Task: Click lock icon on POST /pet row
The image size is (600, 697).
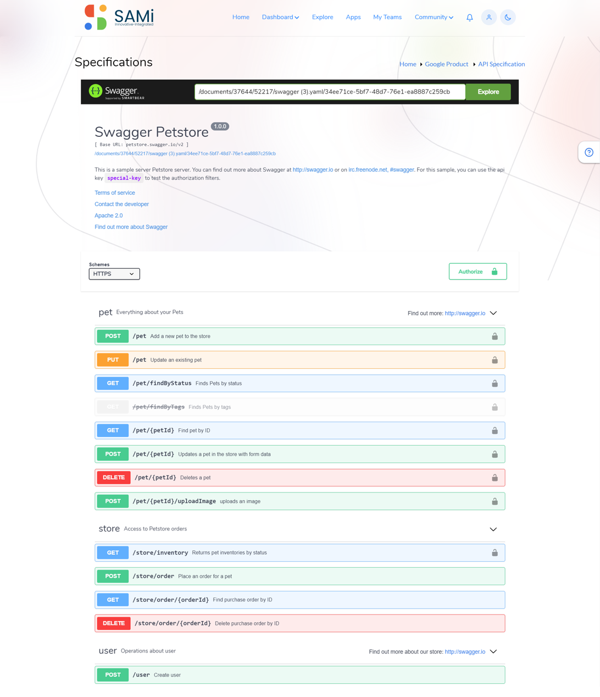Action: (x=495, y=336)
